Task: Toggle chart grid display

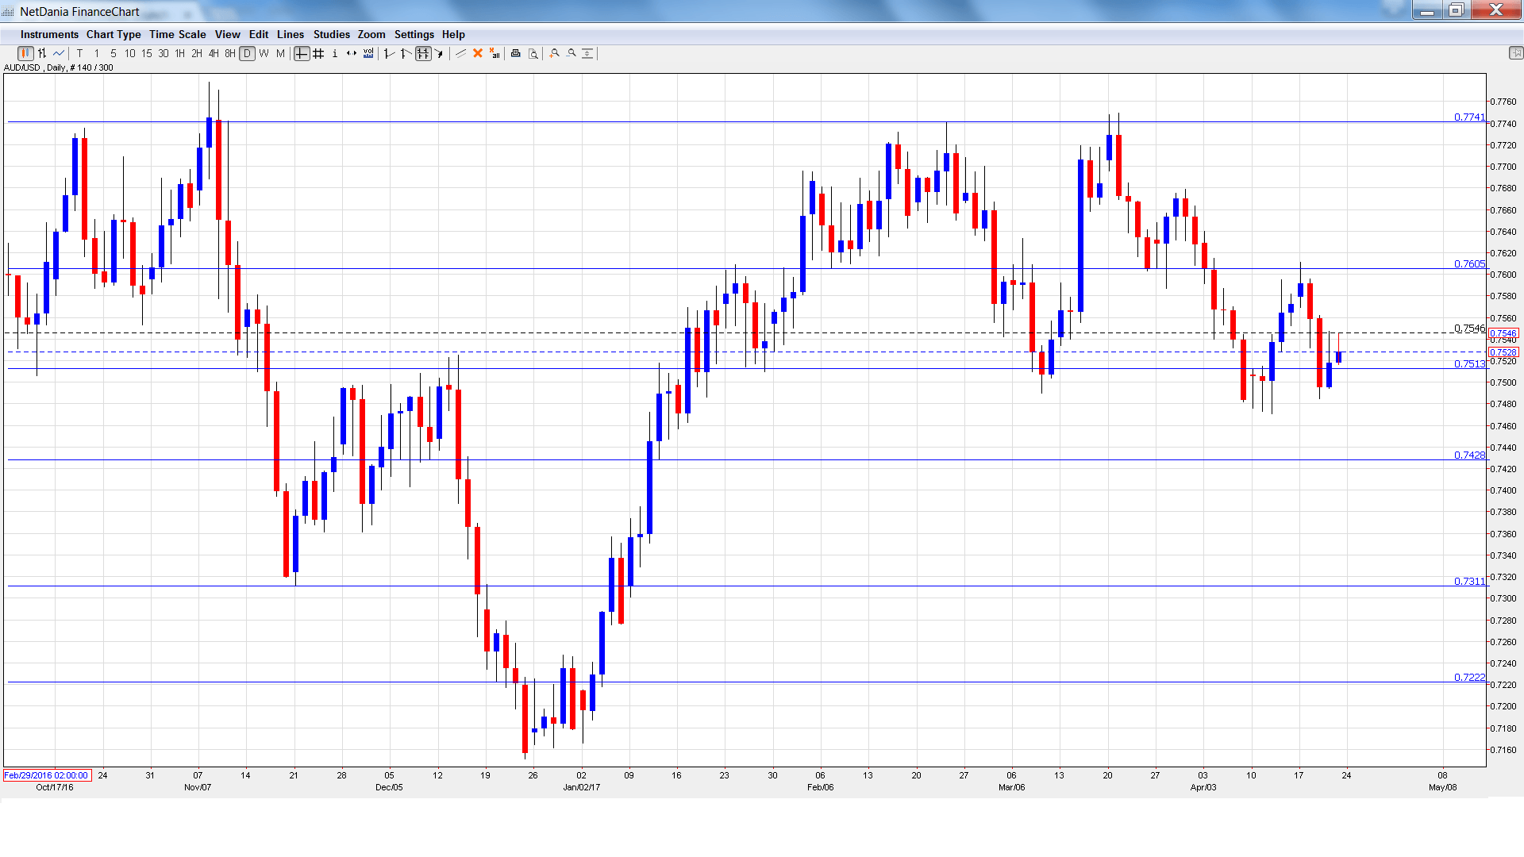Action: pos(318,54)
